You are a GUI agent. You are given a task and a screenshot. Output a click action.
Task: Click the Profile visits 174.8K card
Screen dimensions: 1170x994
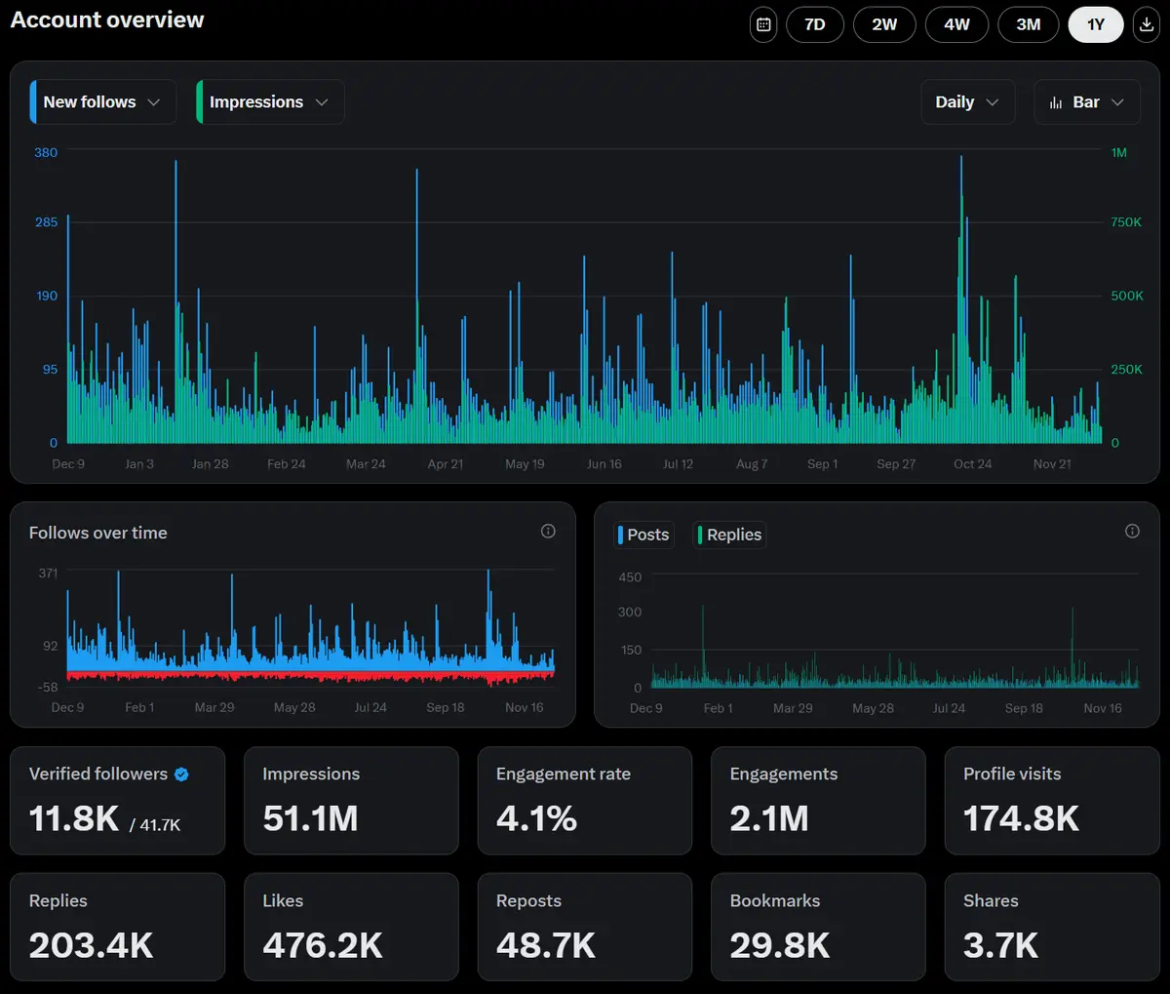click(x=1051, y=801)
